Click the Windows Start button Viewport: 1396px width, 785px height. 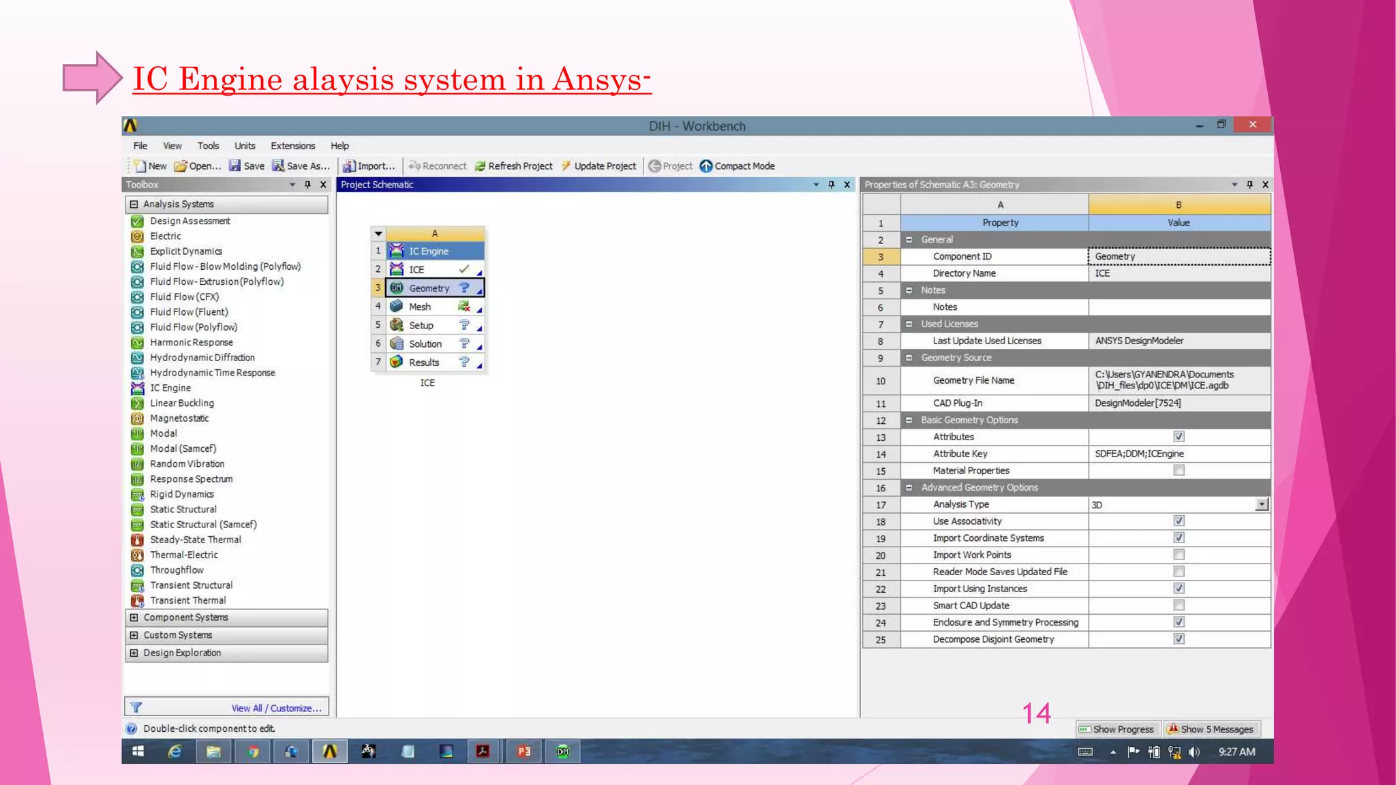(138, 751)
